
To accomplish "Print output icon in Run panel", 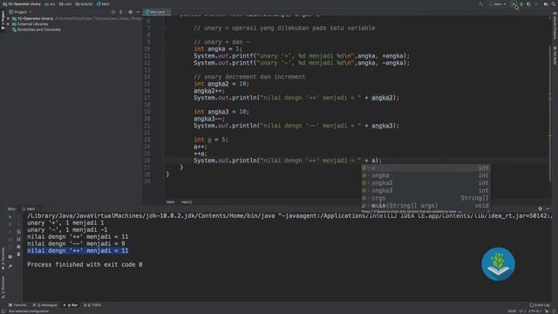I will coord(18,247).
